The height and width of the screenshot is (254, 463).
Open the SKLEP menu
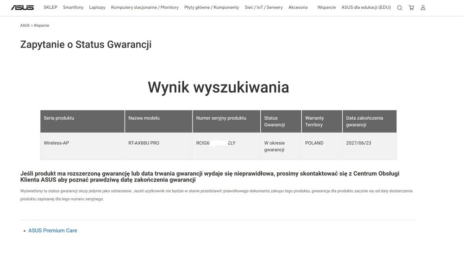(50, 7)
